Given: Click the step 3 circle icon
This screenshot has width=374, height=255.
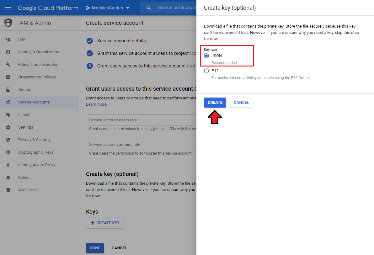Looking at the screenshot, I should [90, 66].
